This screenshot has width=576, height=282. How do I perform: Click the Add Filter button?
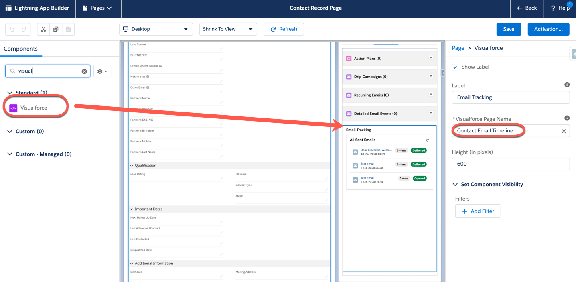click(x=478, y=211)
